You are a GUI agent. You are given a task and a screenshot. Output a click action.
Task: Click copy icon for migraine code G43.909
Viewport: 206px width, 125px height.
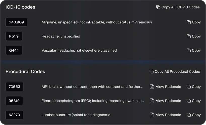coord(189,22)
